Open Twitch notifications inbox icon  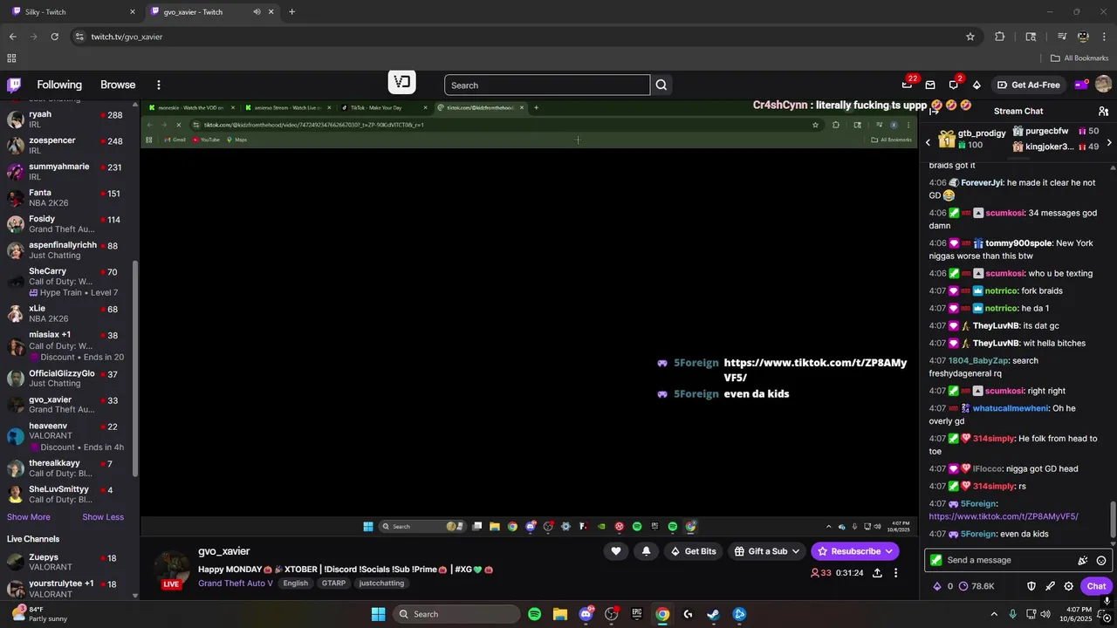tap(930, 85)
